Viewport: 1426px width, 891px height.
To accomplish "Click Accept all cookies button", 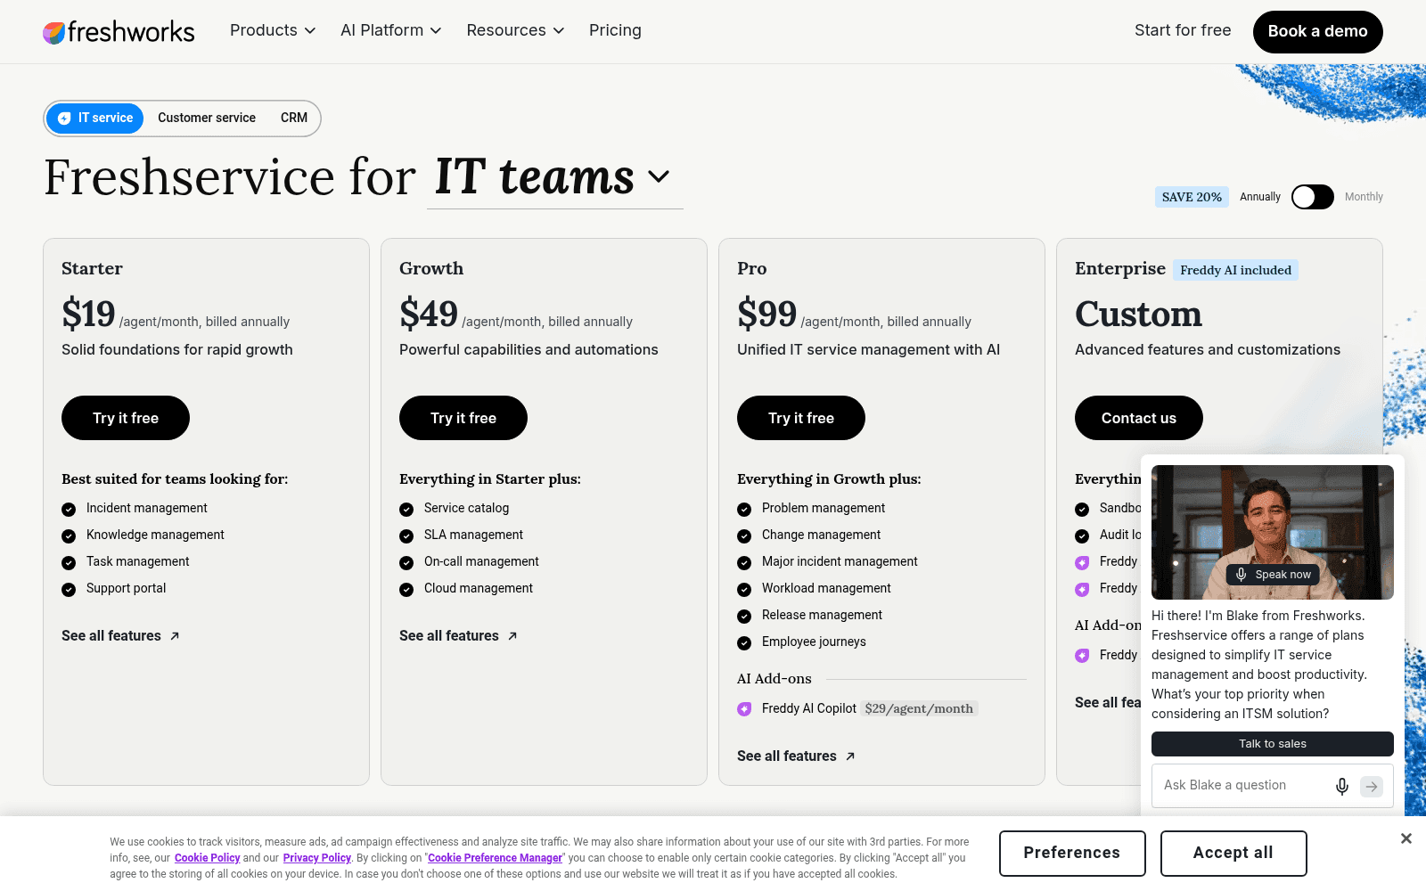I will (1233, 854).
